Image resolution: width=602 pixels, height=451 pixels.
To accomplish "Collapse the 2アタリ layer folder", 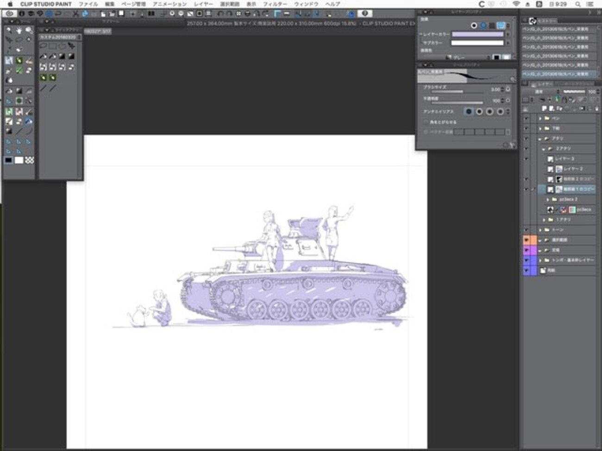I will point(544,149).
